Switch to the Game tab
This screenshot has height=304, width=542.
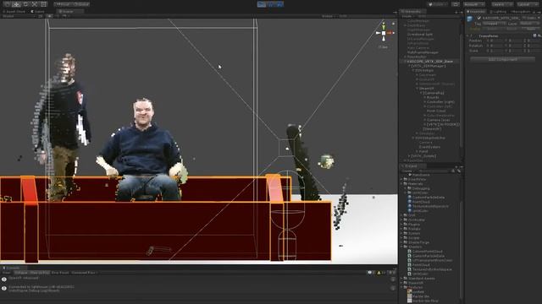[37, 11]
